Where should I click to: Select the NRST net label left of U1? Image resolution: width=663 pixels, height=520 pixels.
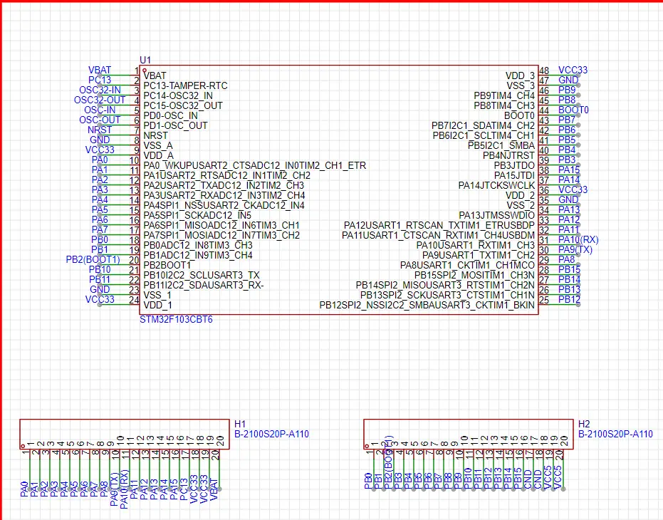pos(99,130)
